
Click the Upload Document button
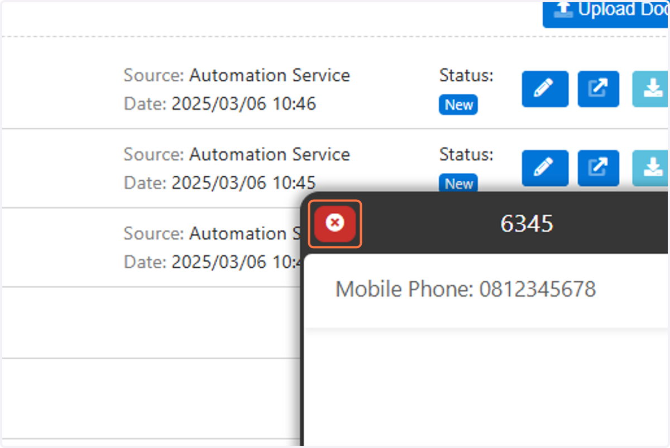point(606,14)
